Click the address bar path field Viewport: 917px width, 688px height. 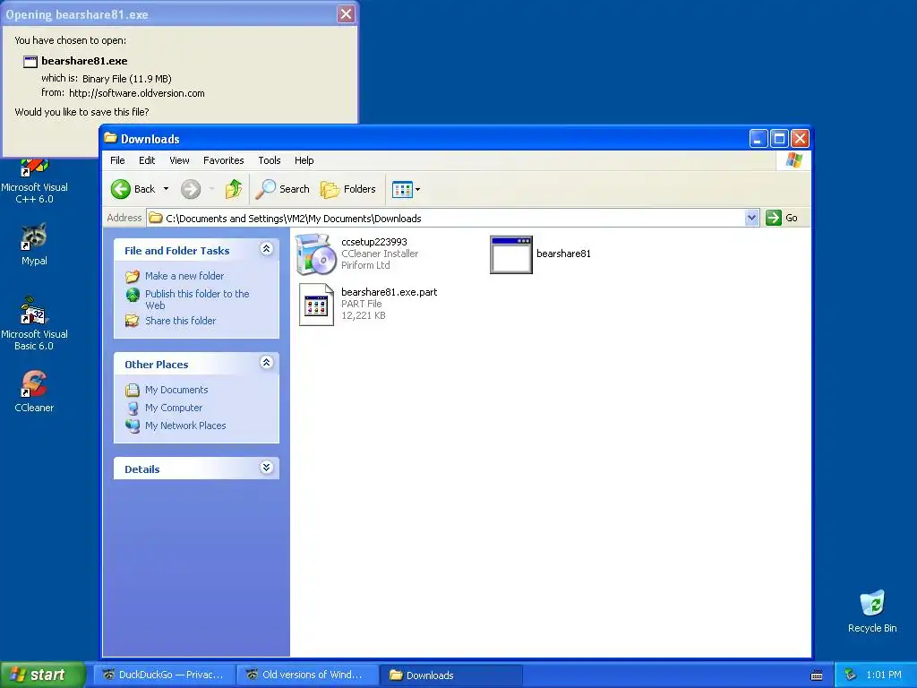pyautogui.click(x=446, y=219)
